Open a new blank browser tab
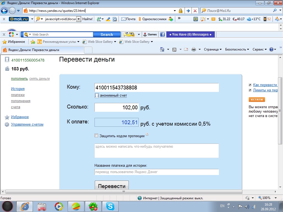This screenshot has width=283, height=212. [88, 50]
